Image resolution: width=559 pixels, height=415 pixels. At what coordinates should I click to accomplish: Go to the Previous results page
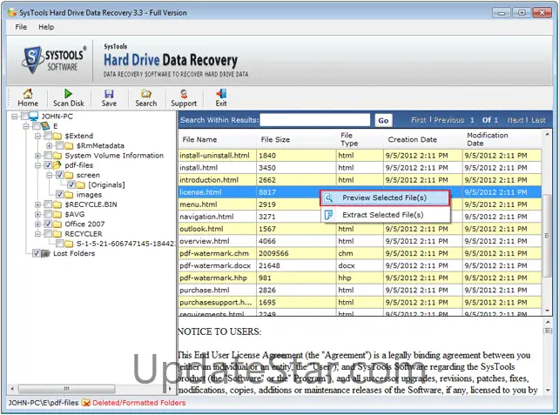448,120
